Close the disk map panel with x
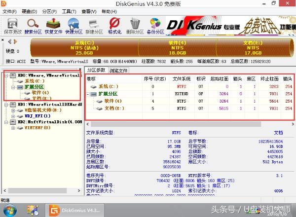296x217 pixels. (x=2, y=40)
